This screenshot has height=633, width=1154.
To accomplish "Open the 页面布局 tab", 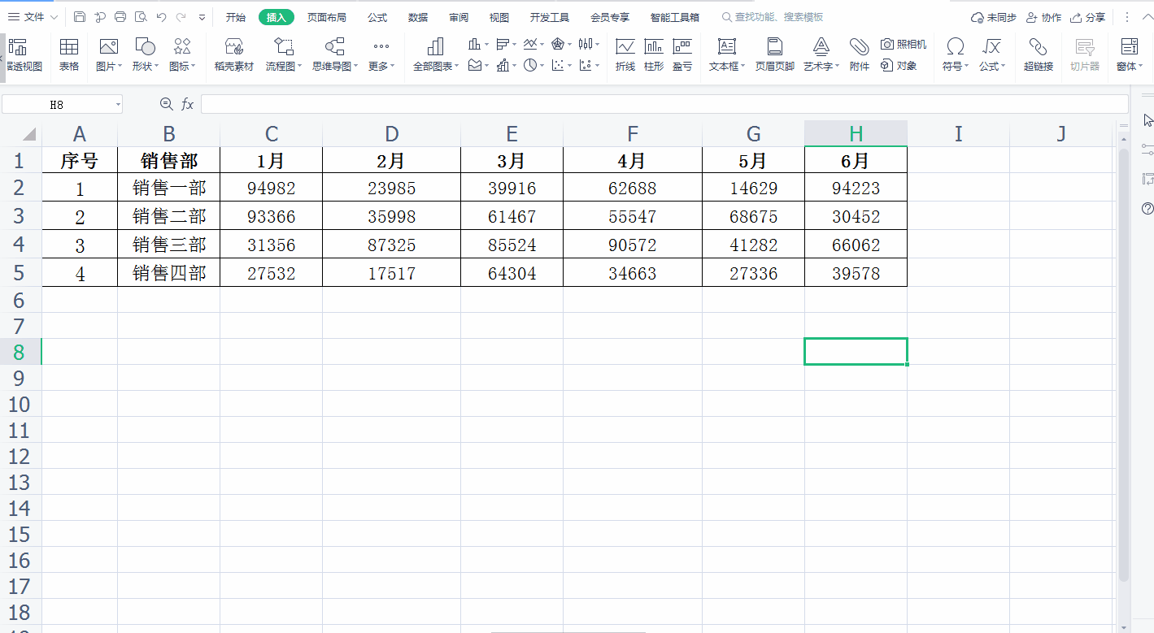I will tap(327, 17).
